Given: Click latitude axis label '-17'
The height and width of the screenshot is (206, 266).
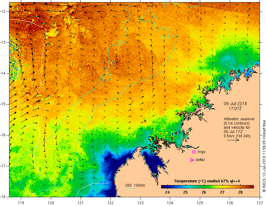Looking at the screenshot, I should tap(3, 166).
